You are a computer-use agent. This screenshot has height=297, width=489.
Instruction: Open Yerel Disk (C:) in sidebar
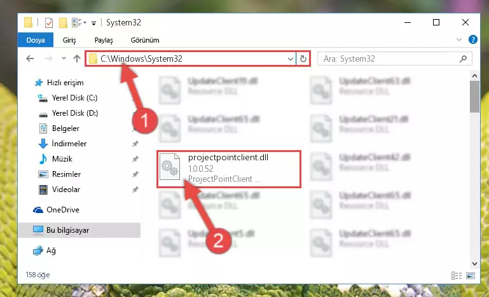74,98
